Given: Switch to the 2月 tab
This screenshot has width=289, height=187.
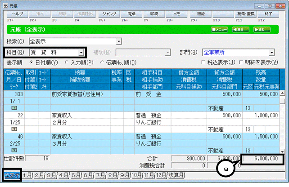Looking at the screenshot, I should click(x=39, y=175).
